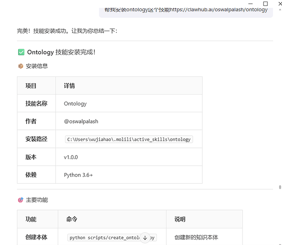The height and width of the screenshot is (245, 282).
Task: Click the ontology install path code box
Action: click(x=129, y=139)
